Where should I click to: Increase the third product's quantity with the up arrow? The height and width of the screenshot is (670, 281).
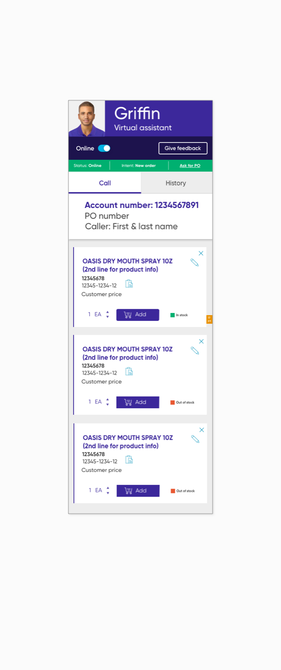108,488
